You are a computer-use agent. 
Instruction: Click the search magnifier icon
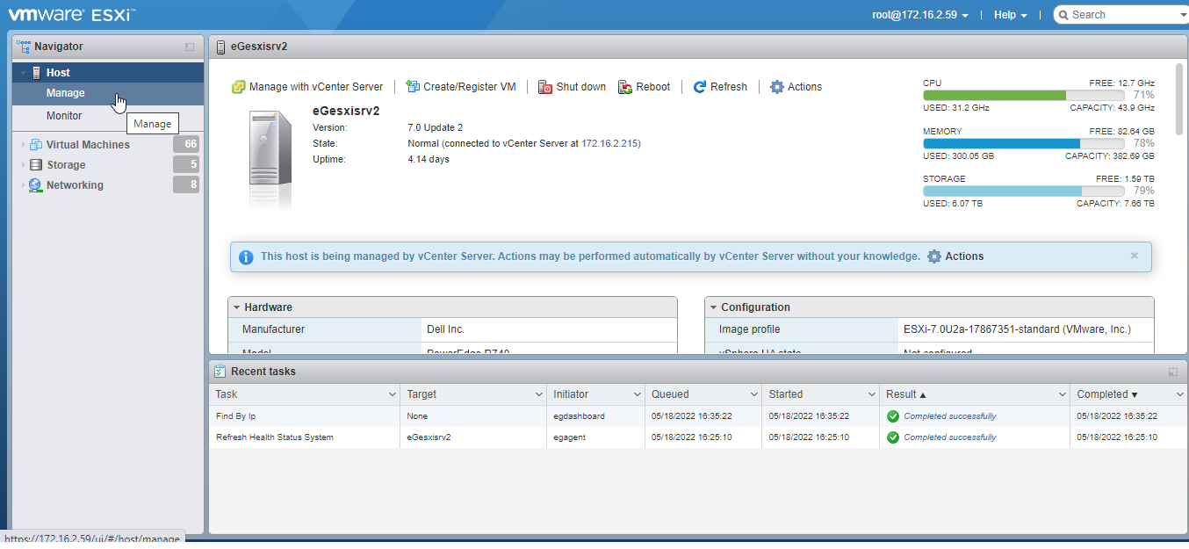(1063, 15)
